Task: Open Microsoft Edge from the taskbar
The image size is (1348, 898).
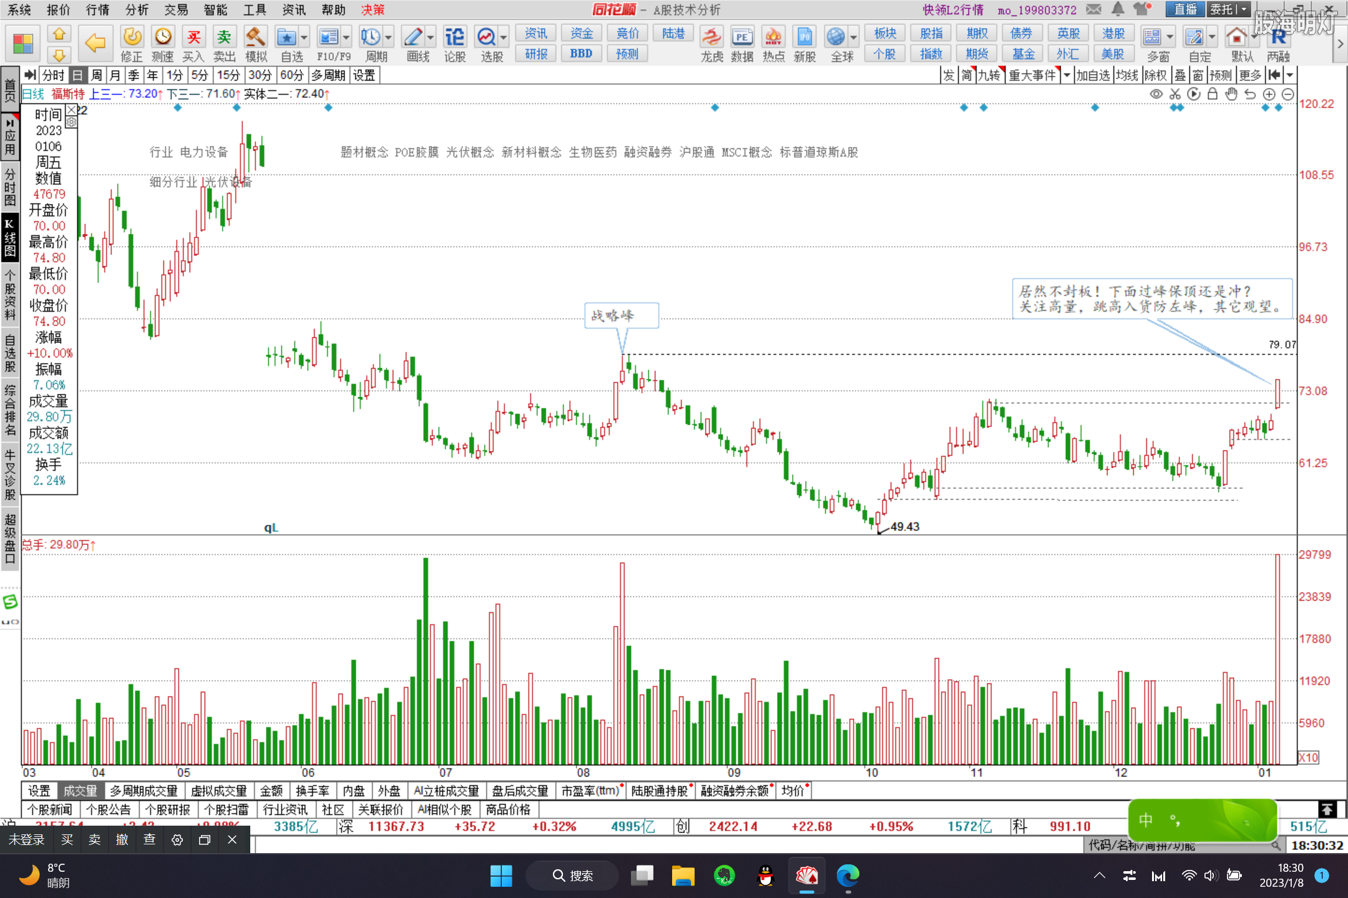Action: pos(847,876)
